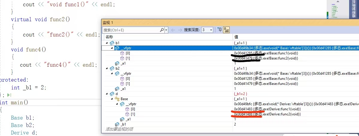The width and height of the screenshot is (359, 136).
Task: Select d's __vfptr value 0x00d49bfc
Action: pyautogui.click(x=296, y=104)
